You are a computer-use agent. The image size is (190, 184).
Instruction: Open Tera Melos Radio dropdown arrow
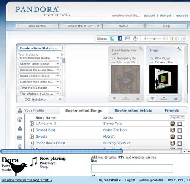click(x=58, y=88)
